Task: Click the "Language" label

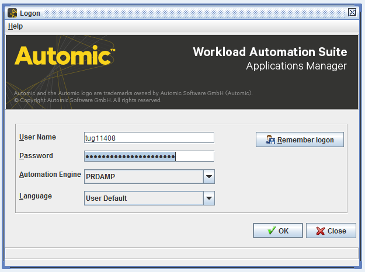Action: (x=36, y=196)
